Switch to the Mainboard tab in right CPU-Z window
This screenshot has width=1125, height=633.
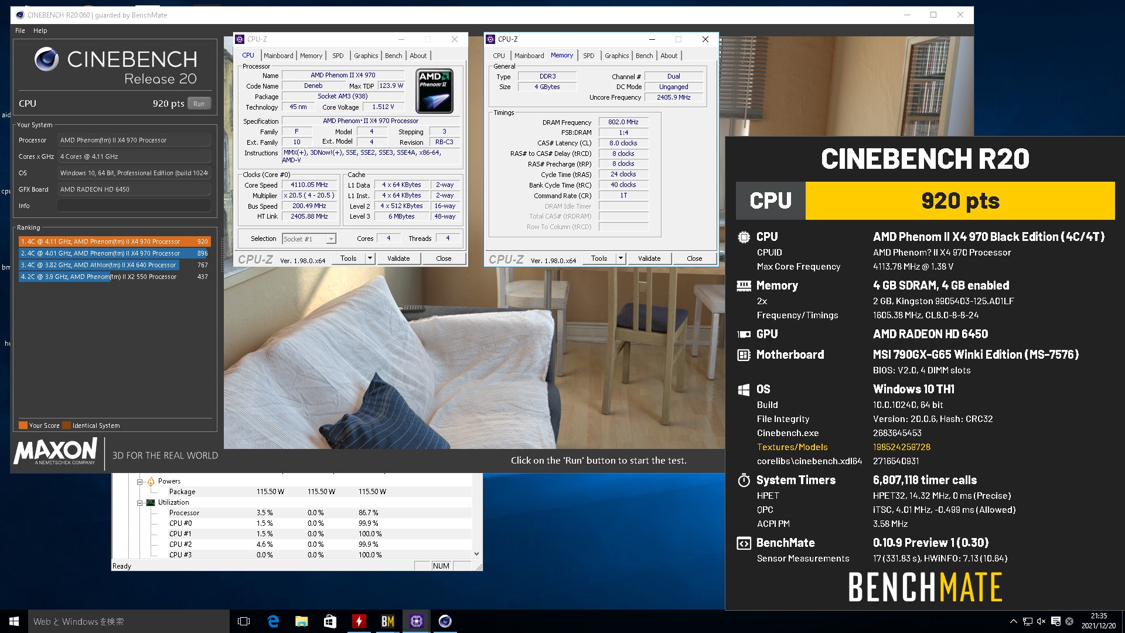coord(529,56)
